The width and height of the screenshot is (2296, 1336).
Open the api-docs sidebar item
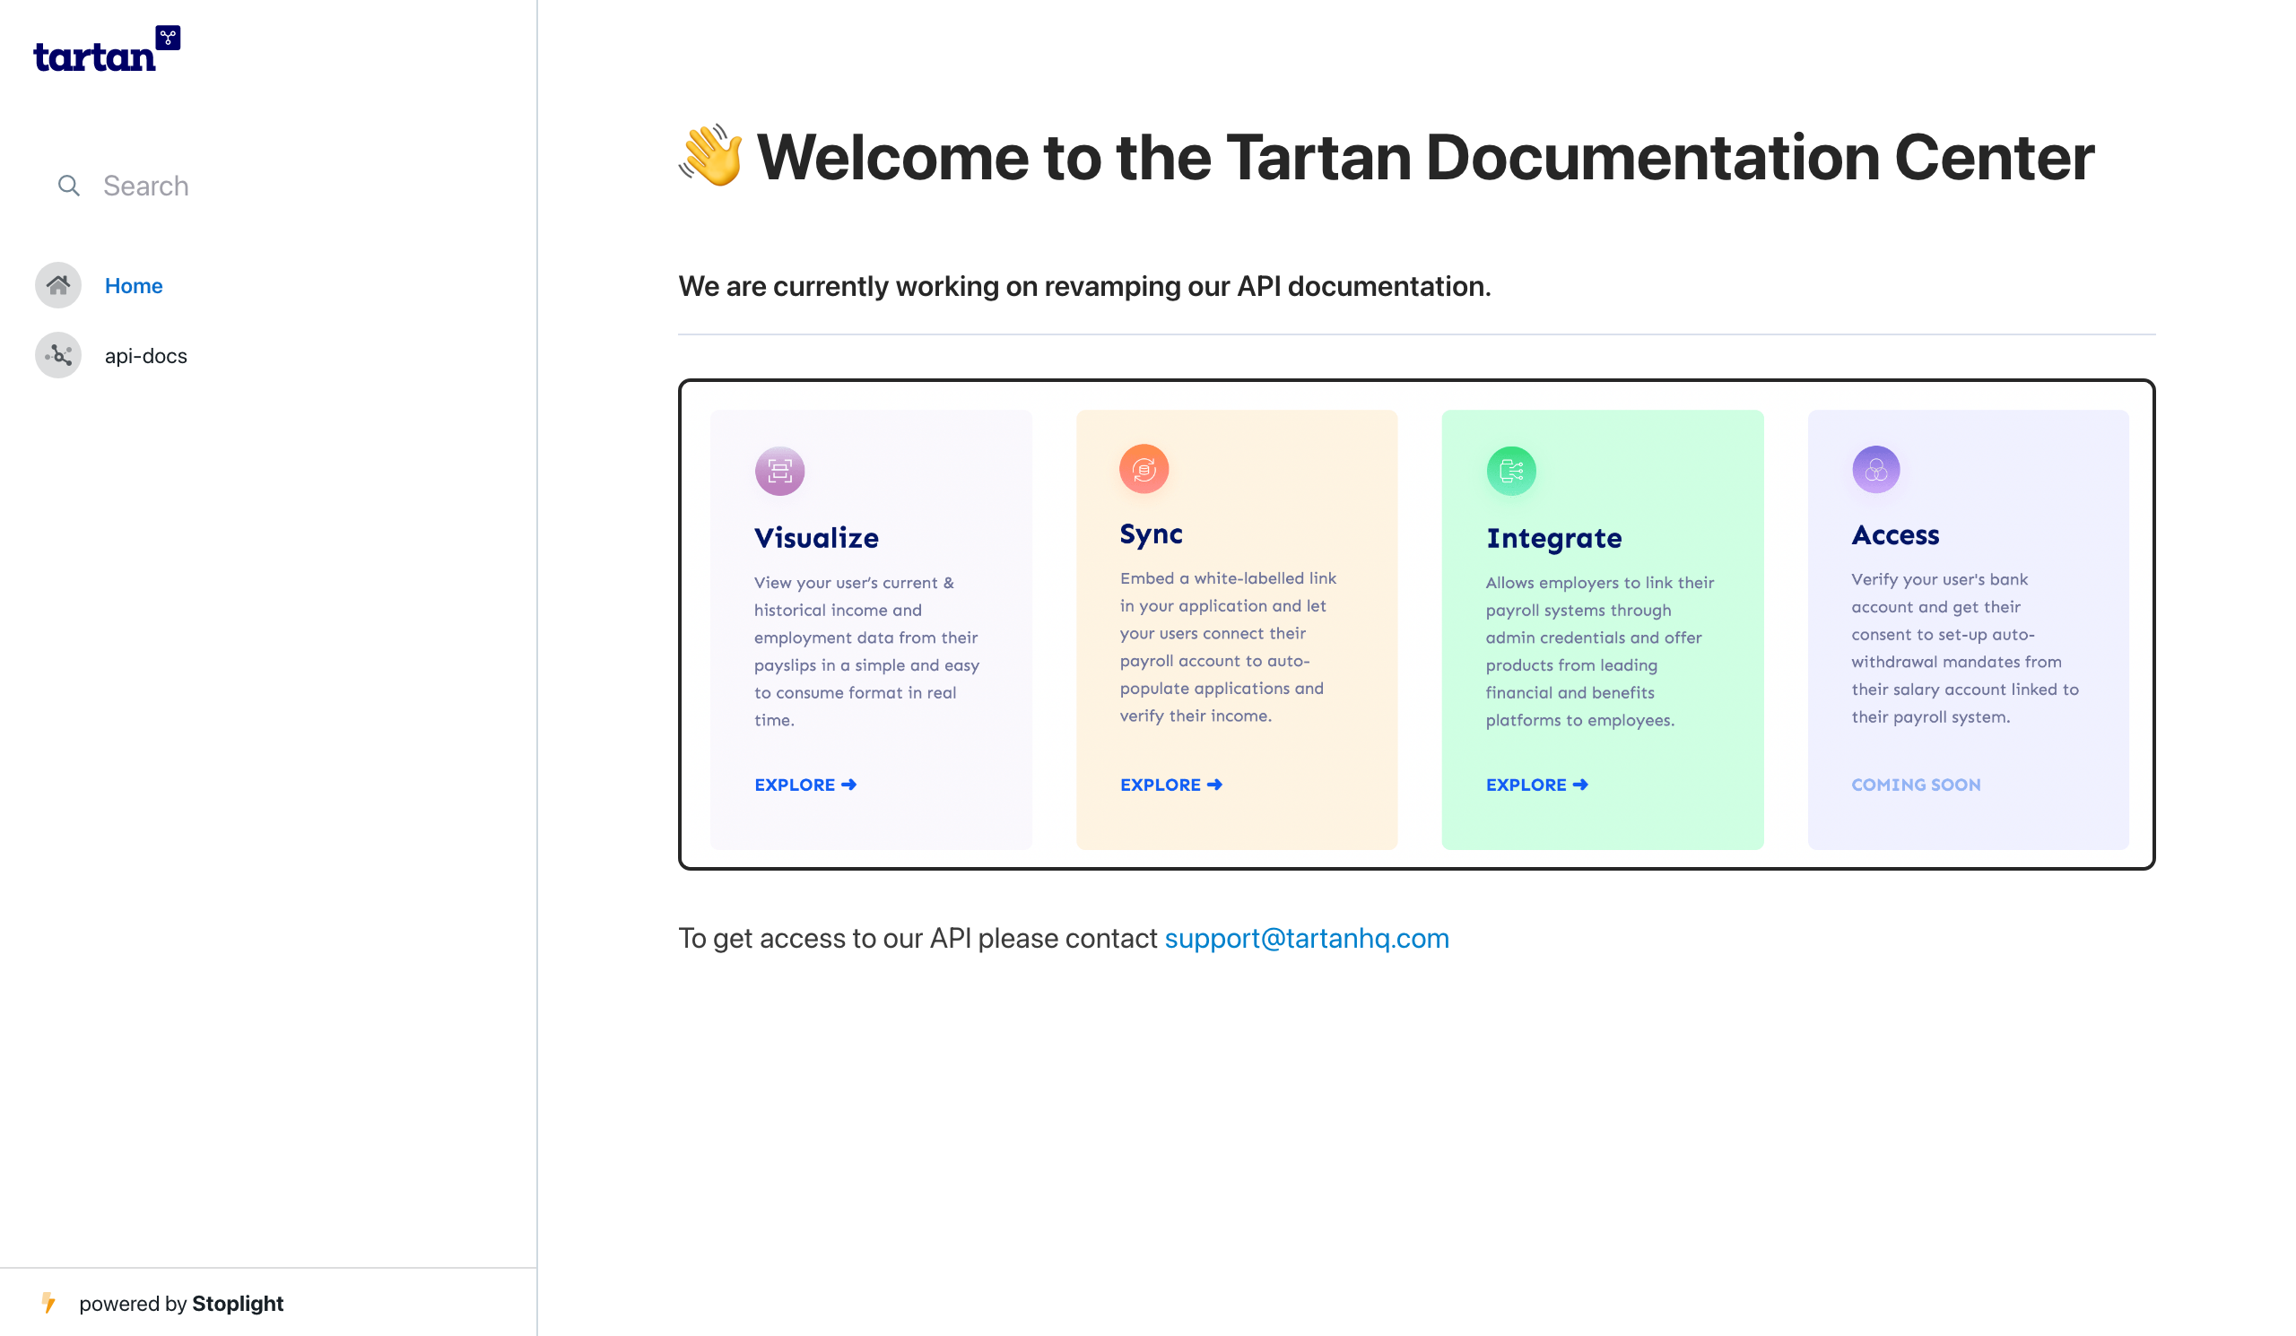point(146,356)
